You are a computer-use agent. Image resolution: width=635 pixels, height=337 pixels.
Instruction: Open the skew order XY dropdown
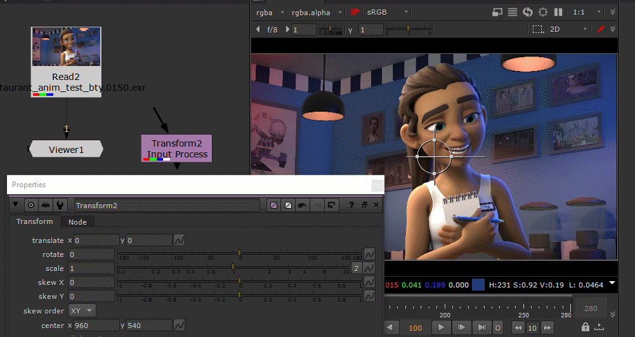coord(82,311)
